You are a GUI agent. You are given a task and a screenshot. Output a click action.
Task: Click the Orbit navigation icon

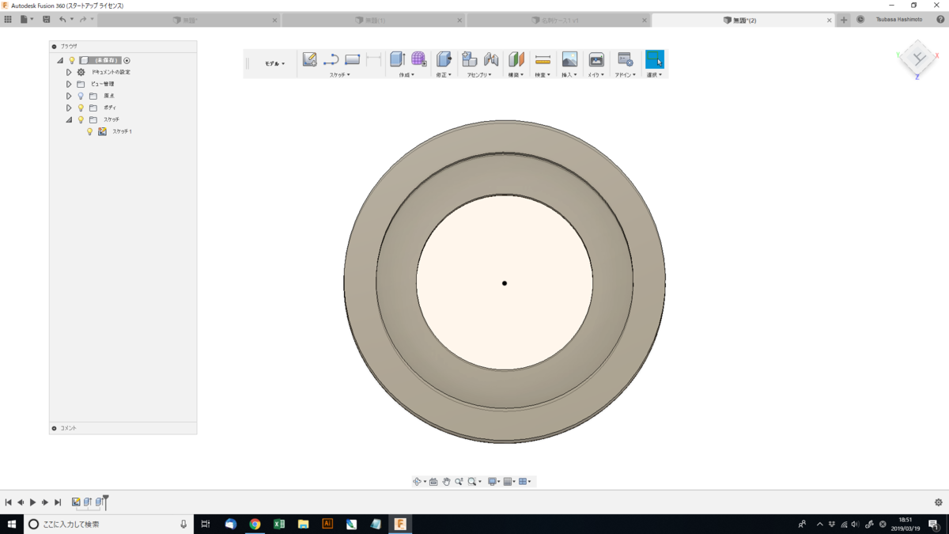(418, 481)
